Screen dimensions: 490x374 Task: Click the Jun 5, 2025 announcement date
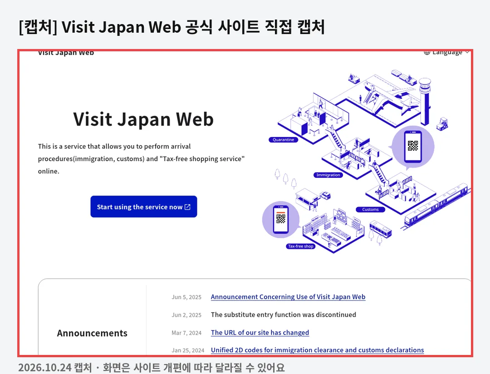point(186,297)
